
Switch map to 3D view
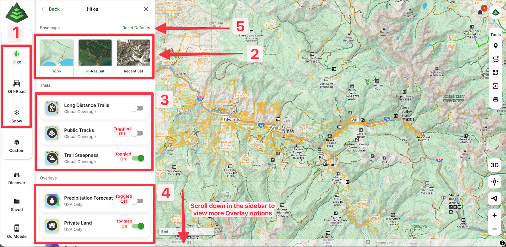pos(494,165)
